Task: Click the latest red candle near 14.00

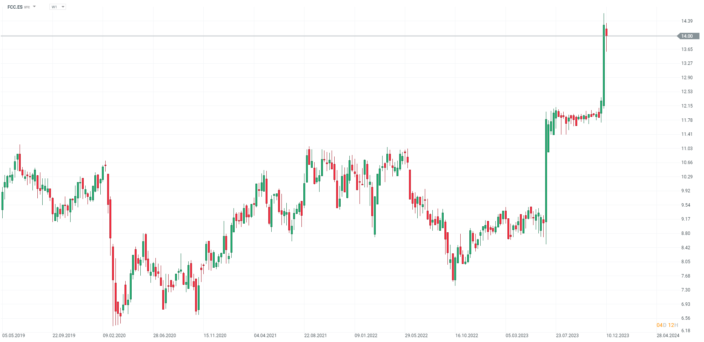Action: coord(606,32)
